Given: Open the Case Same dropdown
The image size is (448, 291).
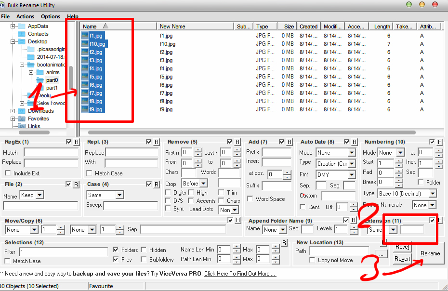Looking at the screenshot, I should (119, 195).
